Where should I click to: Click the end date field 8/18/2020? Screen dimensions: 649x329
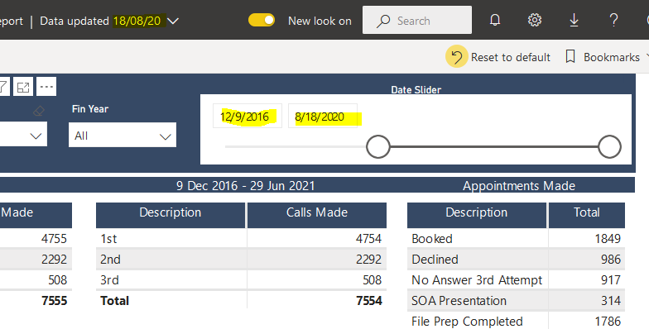[323, 116]
